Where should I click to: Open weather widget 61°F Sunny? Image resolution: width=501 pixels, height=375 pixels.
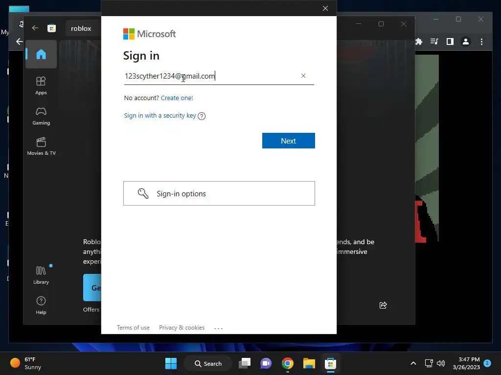point(26,363)
